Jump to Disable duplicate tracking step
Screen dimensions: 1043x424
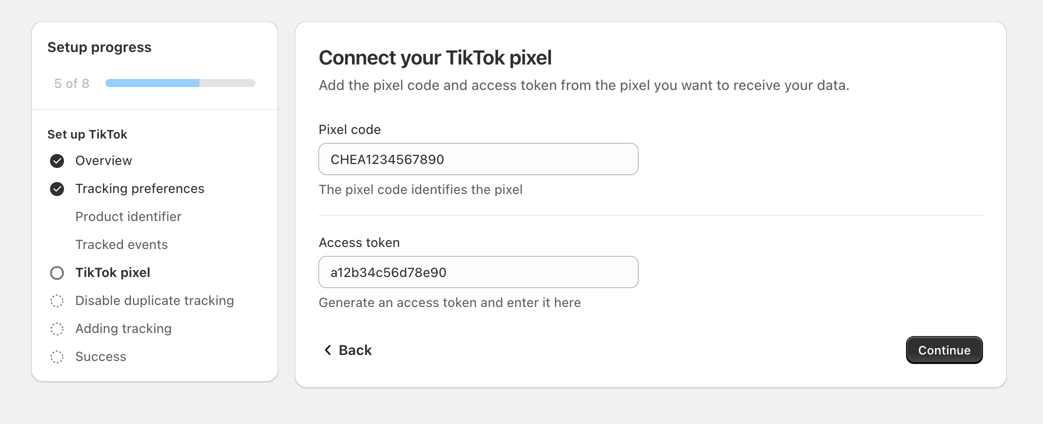154,300
